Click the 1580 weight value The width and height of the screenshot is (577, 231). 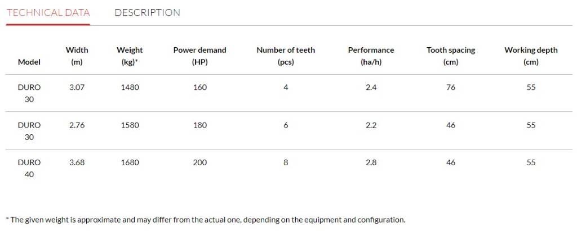coord(130,125)
